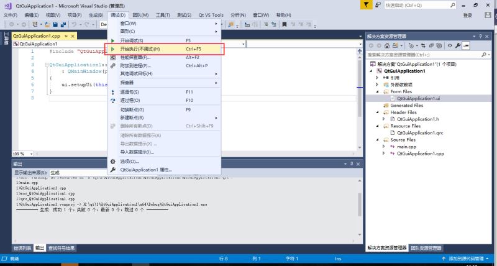The width and height of the screenshot is (497, 266).
Task: Click the Open File folder icon in toolbar
Action: 47,24
